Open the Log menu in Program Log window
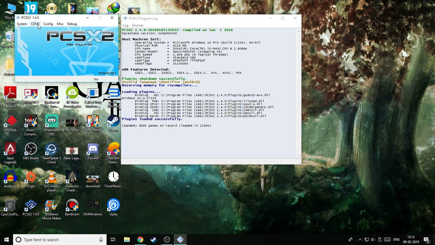Screen dimensions: 435x245 coord(125,25)
